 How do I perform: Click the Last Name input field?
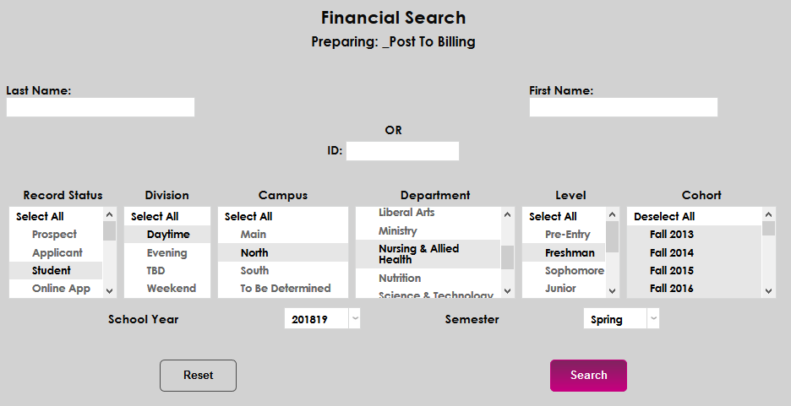(101, 107)
